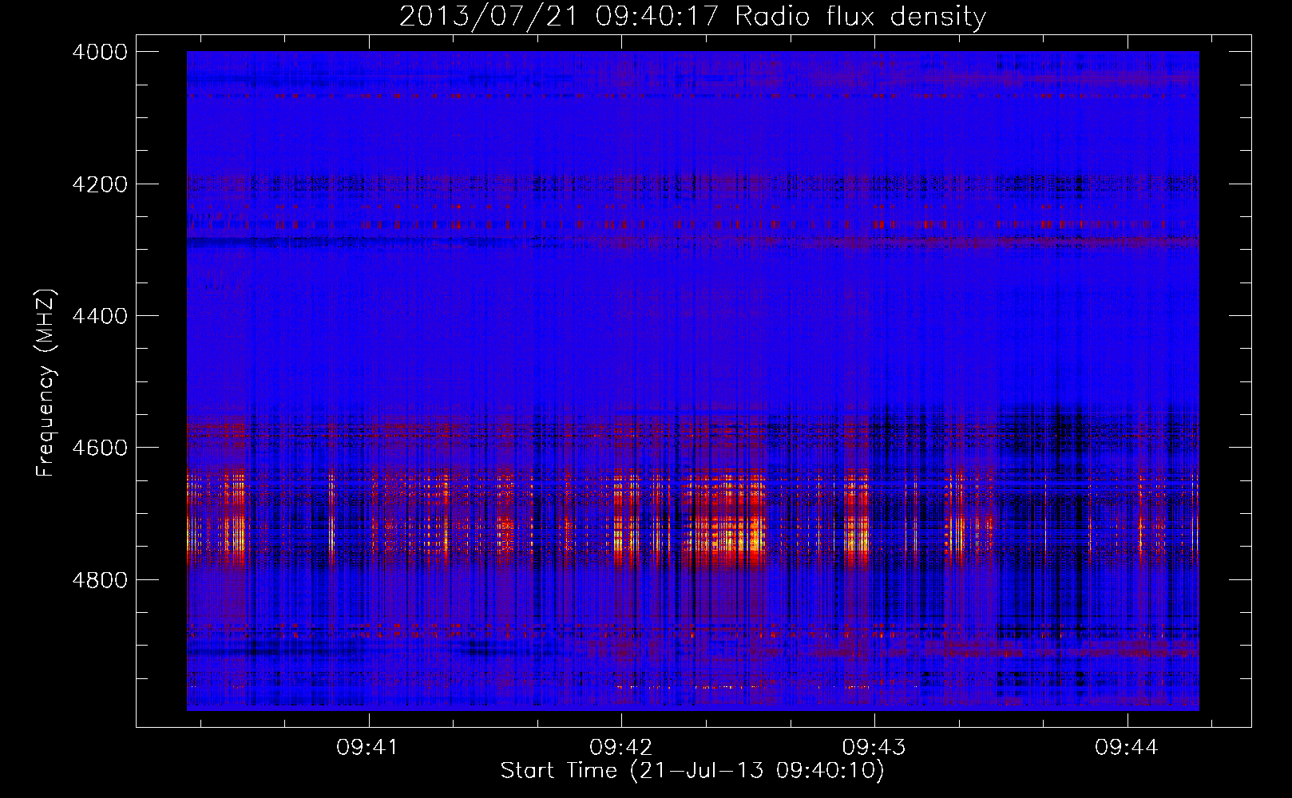Click the 09:43 time tick label
1292x798 pixels.
(x=874, y=748)
